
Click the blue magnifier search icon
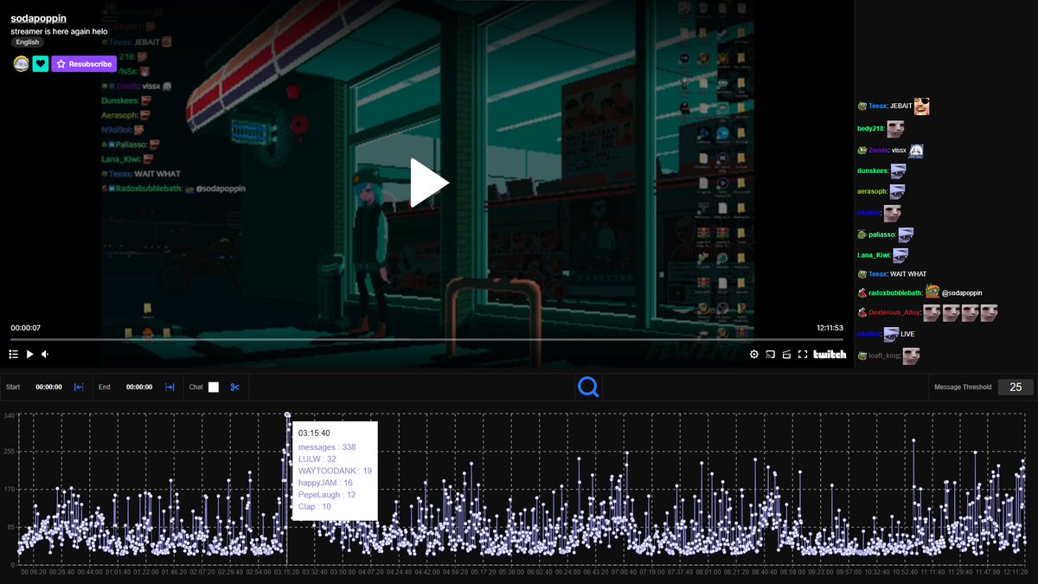(588, 387)
